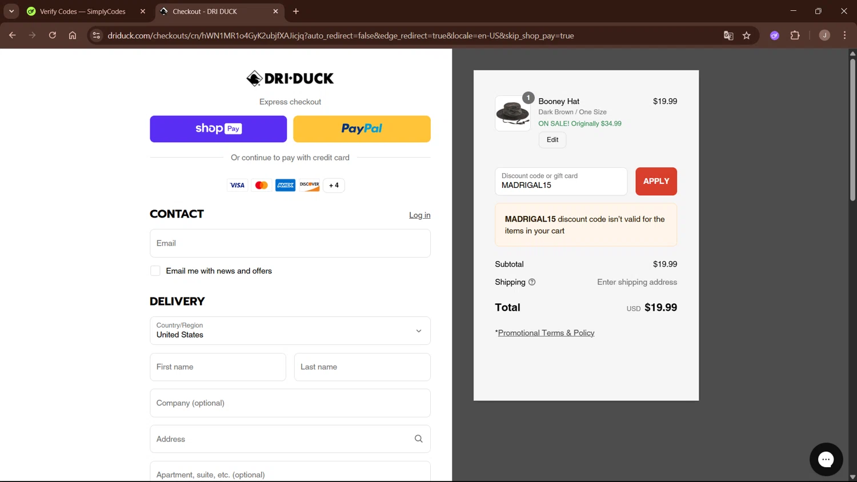The width and height of the screenshot is (857, 482).
Task: Click the Discount code or gift card field
Action: coord(561,181)
